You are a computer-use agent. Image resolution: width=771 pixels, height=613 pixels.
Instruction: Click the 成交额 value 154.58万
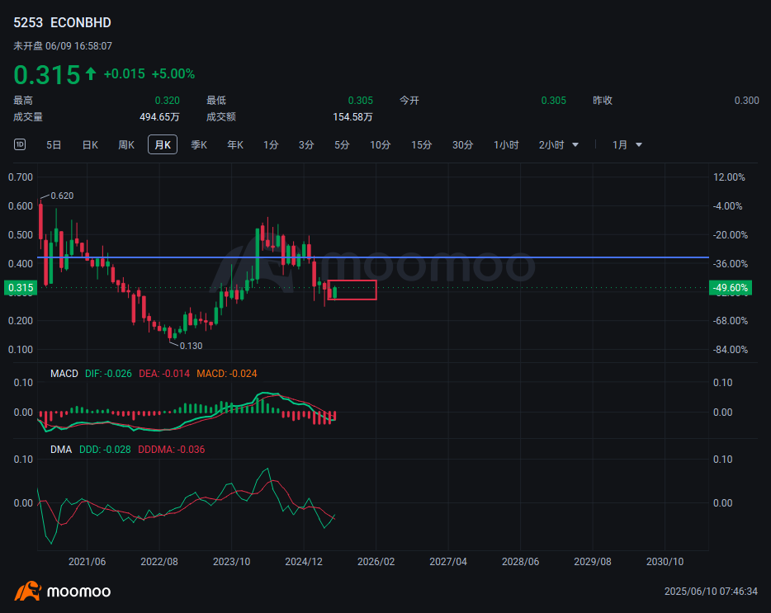tap(352, 117)
